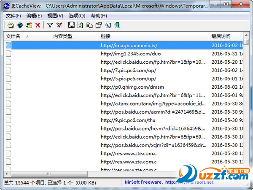
Task: Select row http://7.pic.pc6.com/up/
Action: (123, 70)
